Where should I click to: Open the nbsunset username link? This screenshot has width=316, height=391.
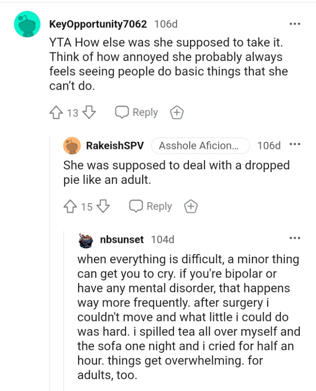pyautogui.click(x=121, y=240)
